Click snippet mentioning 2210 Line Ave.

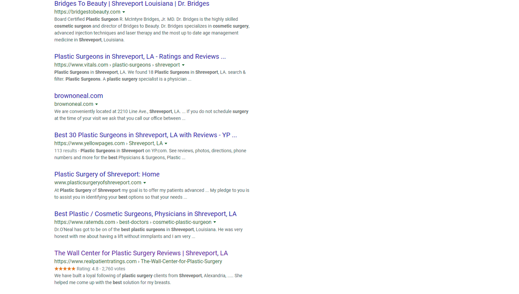(151, 115)
